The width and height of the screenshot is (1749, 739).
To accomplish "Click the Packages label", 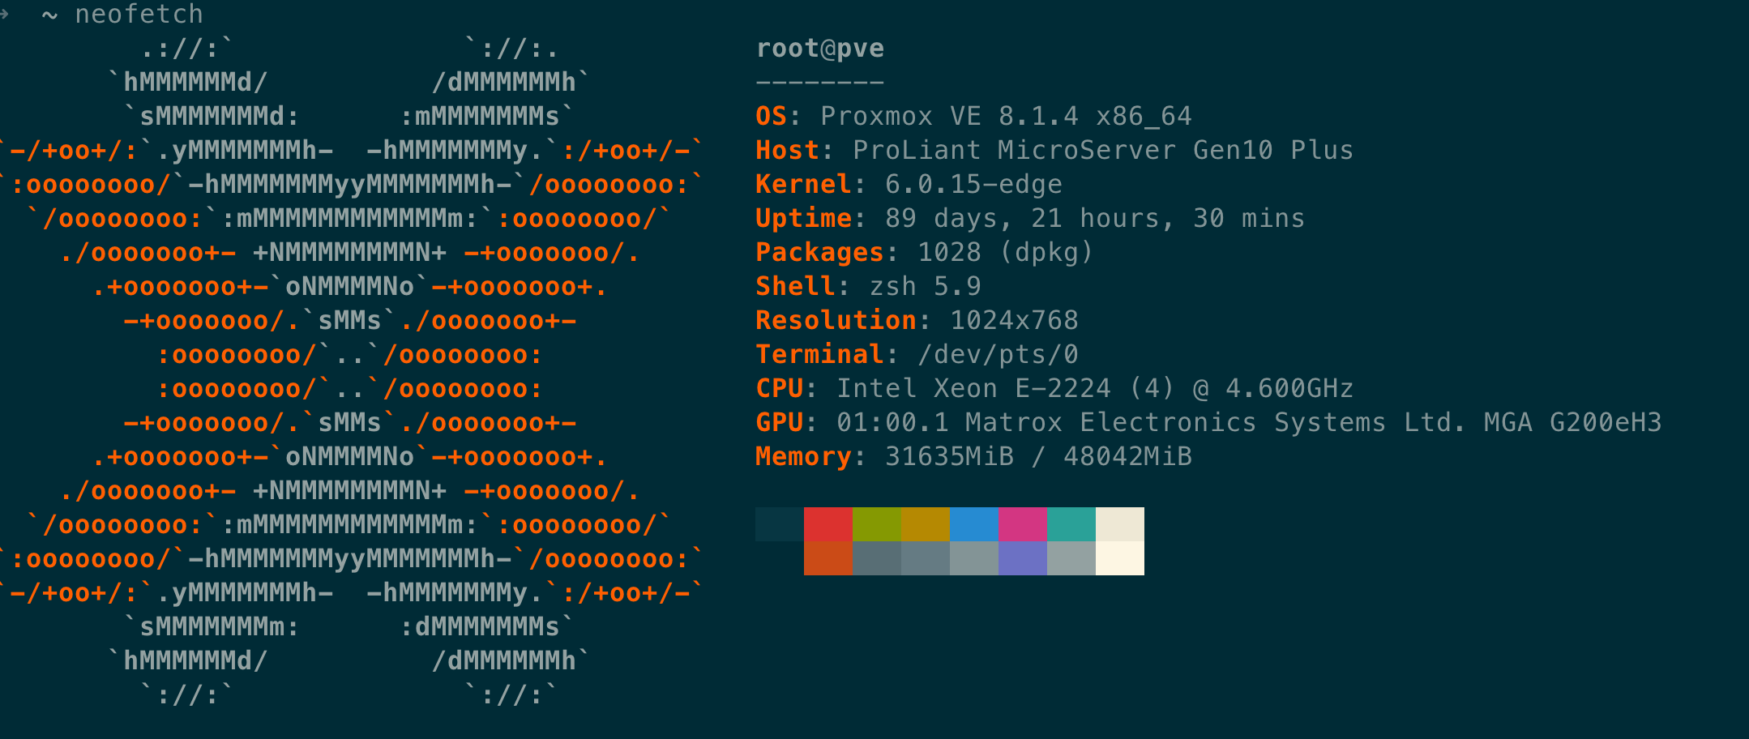I will point(819,253).
